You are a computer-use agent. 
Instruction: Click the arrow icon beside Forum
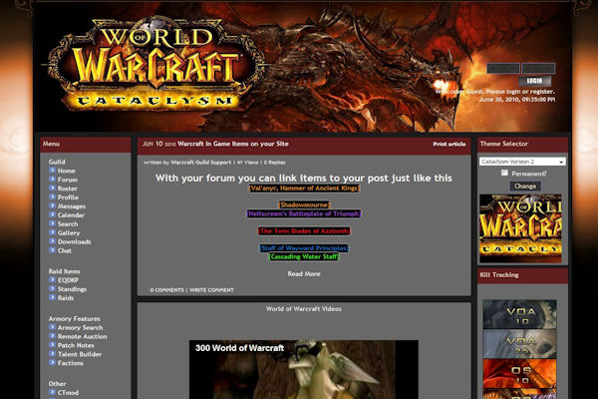tap(52, 180)
